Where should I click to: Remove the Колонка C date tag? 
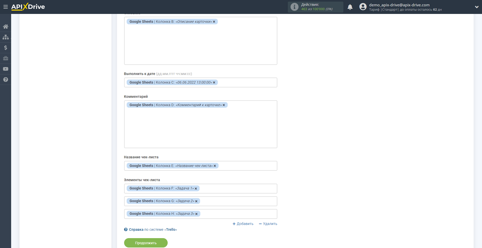(214, 83)
